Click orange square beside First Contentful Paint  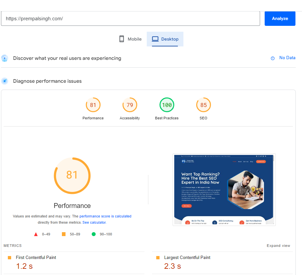pyautogui.click(x=9, y=258)
